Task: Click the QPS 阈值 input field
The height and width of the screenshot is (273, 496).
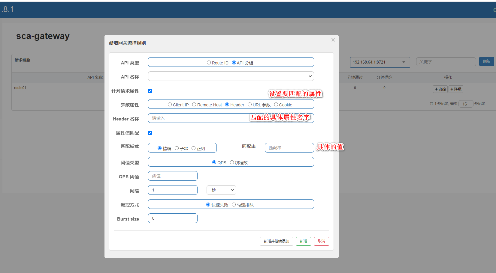Action: tap(173, 176)
